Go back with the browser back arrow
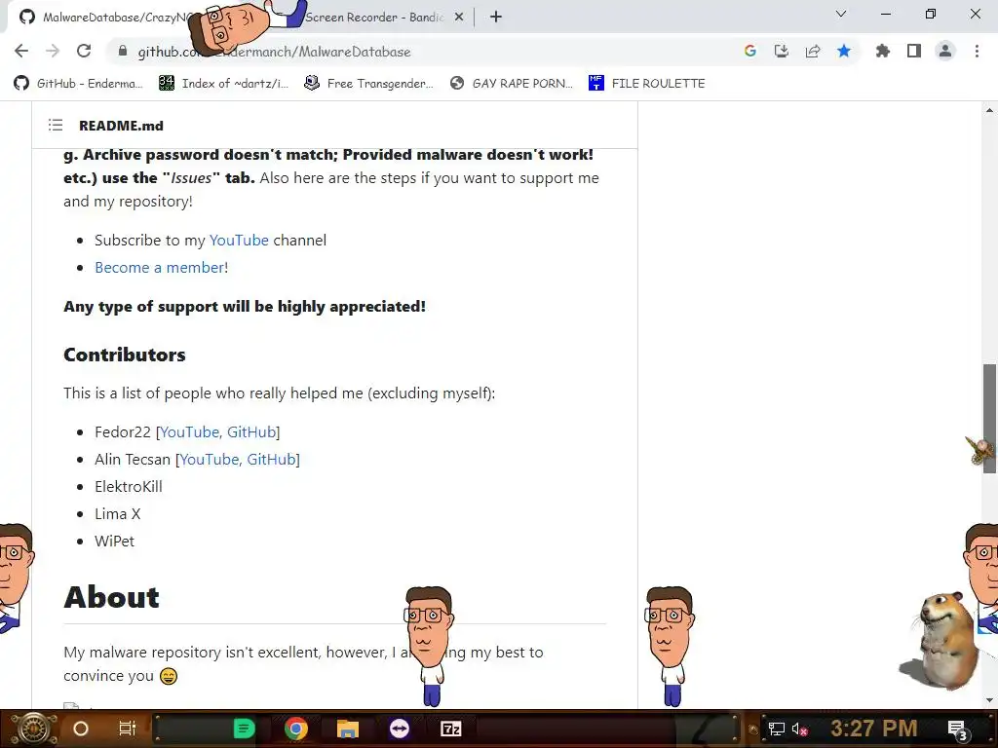Image resolution: width=998 pixels, height=748 pixels. [21, 51]
